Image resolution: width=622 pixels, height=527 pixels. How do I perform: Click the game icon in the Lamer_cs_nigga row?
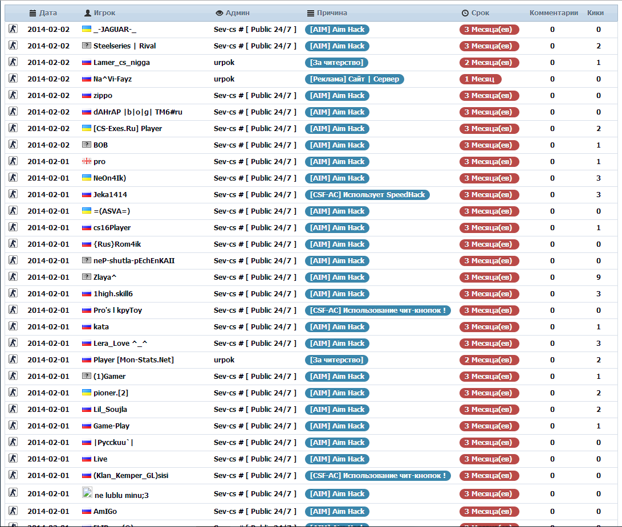13,62
